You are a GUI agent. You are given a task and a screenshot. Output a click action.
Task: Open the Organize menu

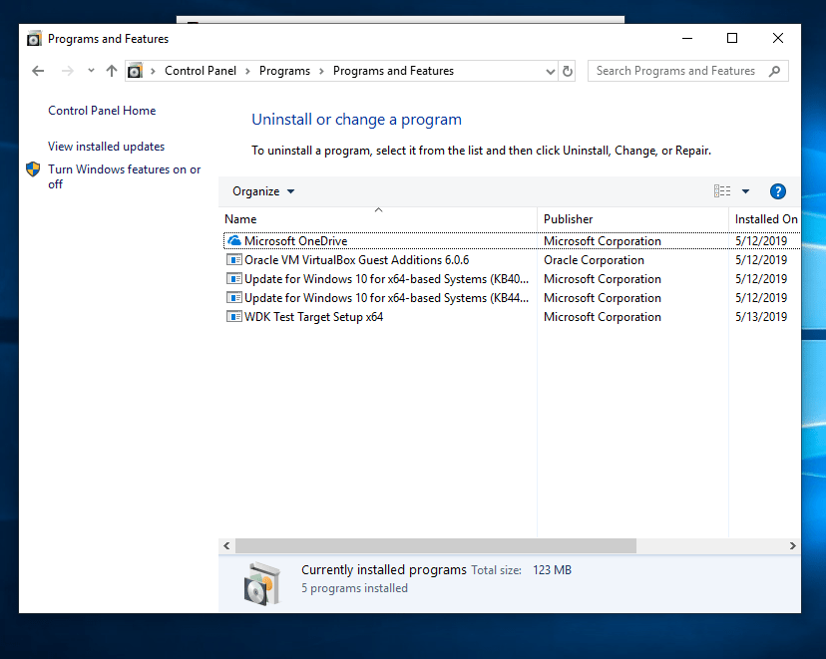click(x=263, y=191)
